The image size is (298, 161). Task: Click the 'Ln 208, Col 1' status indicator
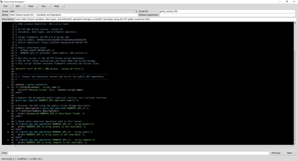coord(36,159)
